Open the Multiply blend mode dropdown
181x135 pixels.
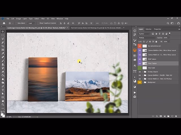(x=147, y=38)
